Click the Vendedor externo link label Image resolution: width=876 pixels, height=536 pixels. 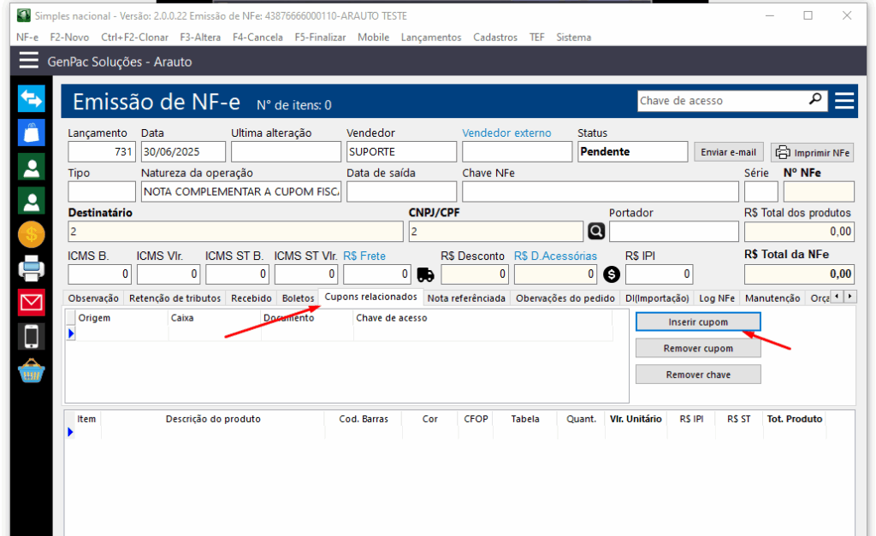pyautogui.click(x=506, y=133)
